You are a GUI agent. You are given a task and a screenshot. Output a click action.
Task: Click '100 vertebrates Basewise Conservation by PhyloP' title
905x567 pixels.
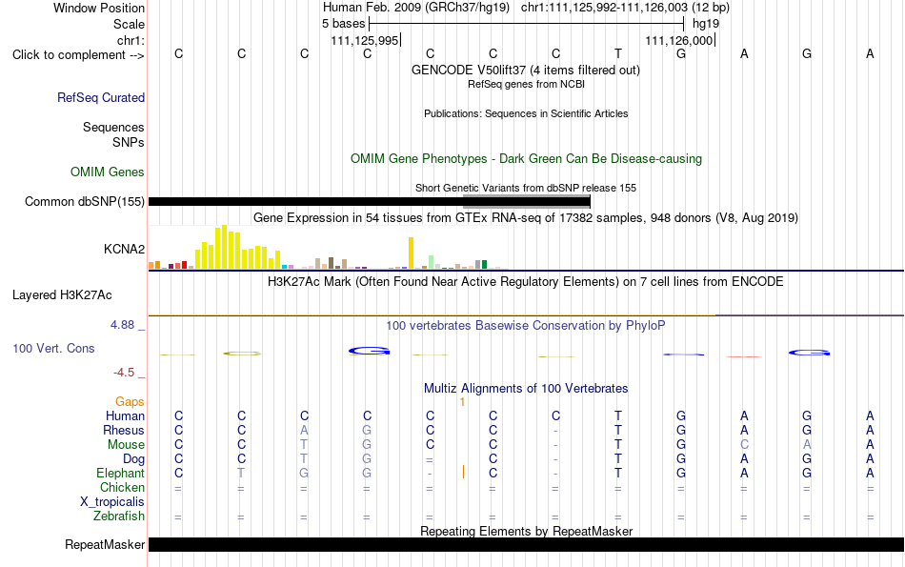point(526,326)
